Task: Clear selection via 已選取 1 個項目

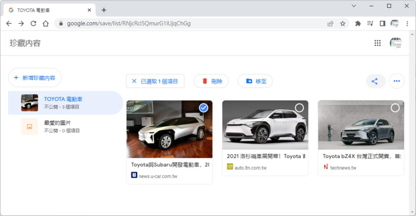Action: pyautogui.click(x=155, y=81)
